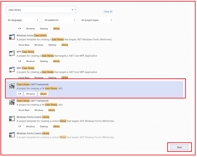Click the Desktop tag under Windows Forms Class Library
Viewport: 197px width, 157px height.
pos(52,45)
